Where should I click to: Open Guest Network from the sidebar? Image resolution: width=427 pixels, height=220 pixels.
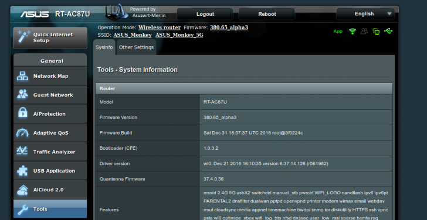[50, 95]
